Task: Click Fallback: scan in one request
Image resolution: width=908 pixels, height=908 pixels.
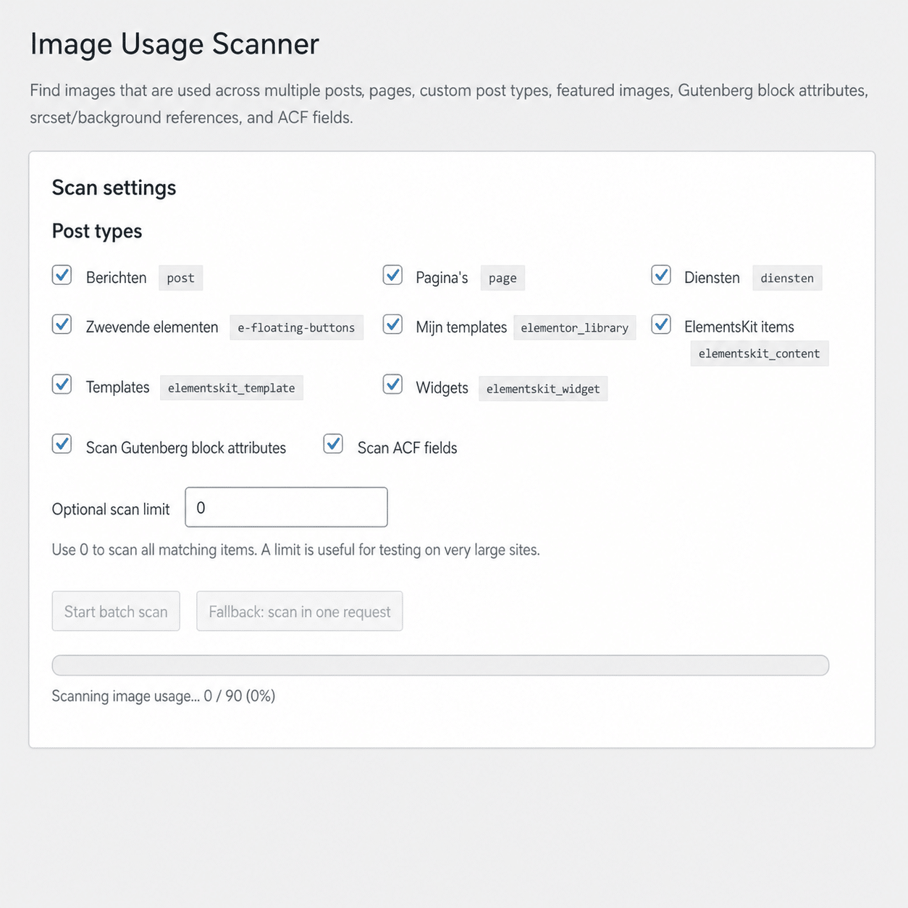Action: coord(299,612)
